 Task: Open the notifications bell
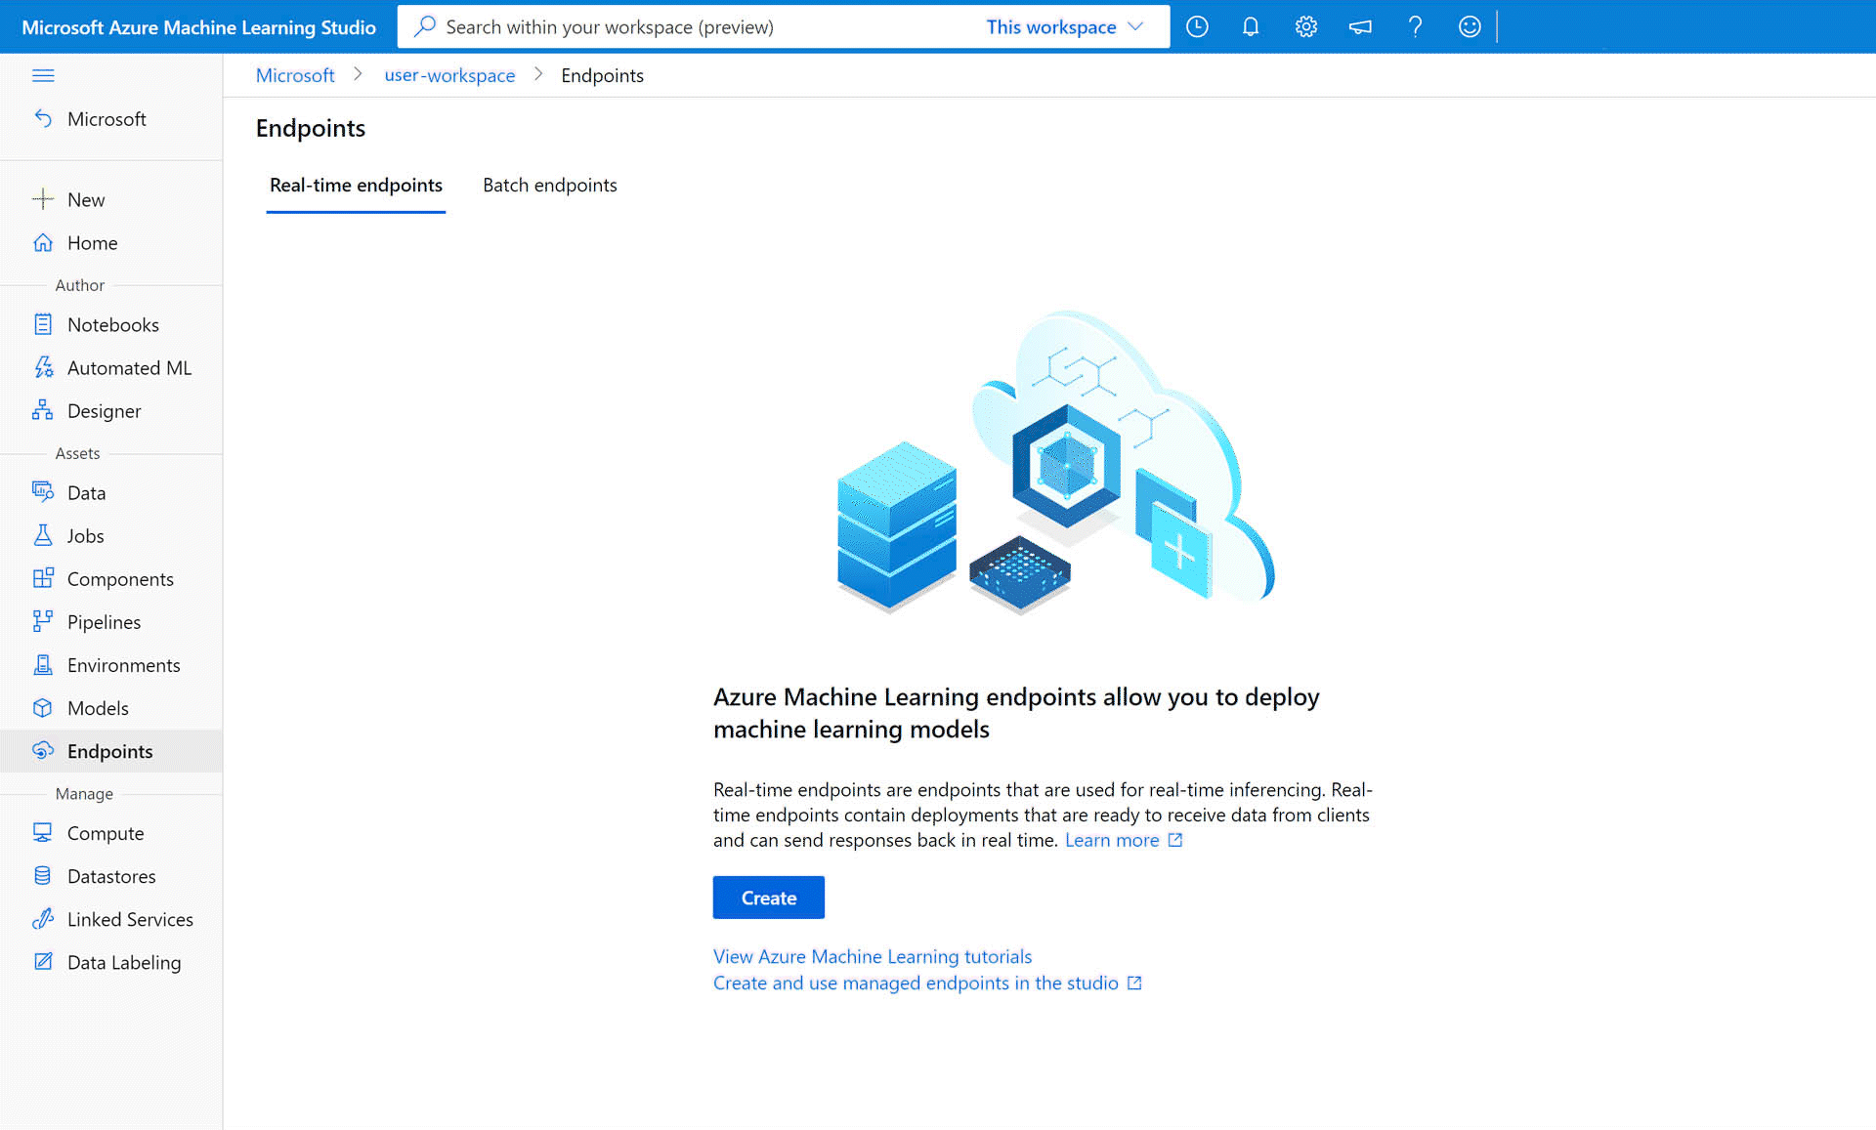(1251, 27)
